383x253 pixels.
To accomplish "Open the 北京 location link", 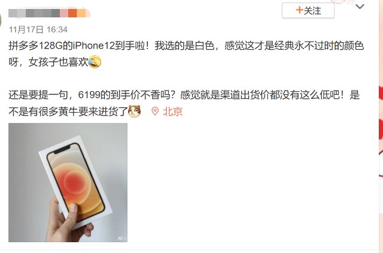I will 173,112.
